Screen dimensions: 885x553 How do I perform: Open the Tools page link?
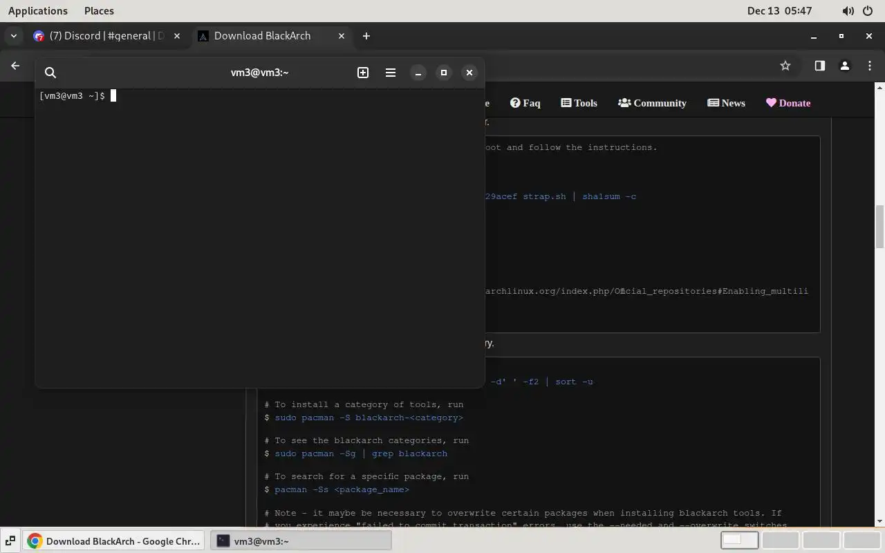click(x=579, y=103)
